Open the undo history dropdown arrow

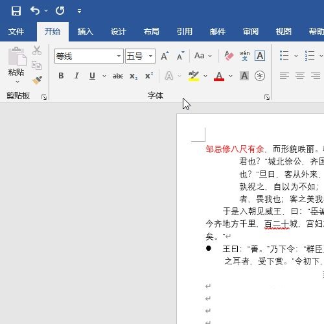pos(46,10)
